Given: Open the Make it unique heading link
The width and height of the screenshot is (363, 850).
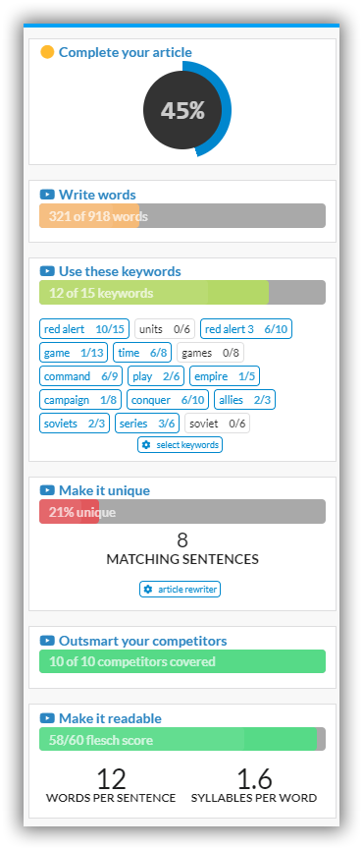Looking at the screenshot, I should click(x=104, y=490).
